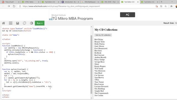The width and height of the screenshot is (177, 100).
Task: View site security lock info
Action: pos(20,6)
